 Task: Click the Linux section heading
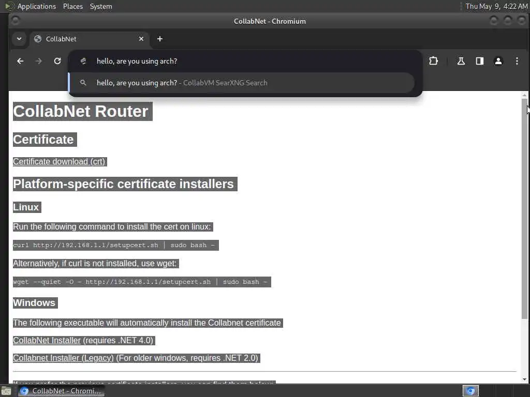click(27, 207)
